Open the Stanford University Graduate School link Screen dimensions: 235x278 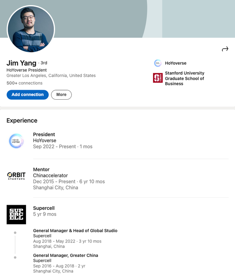coord(184,78)
